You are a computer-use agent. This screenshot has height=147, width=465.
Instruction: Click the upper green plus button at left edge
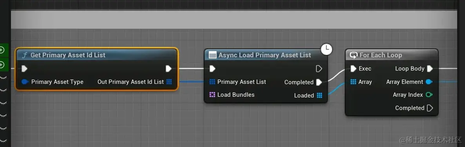[2, 50]
